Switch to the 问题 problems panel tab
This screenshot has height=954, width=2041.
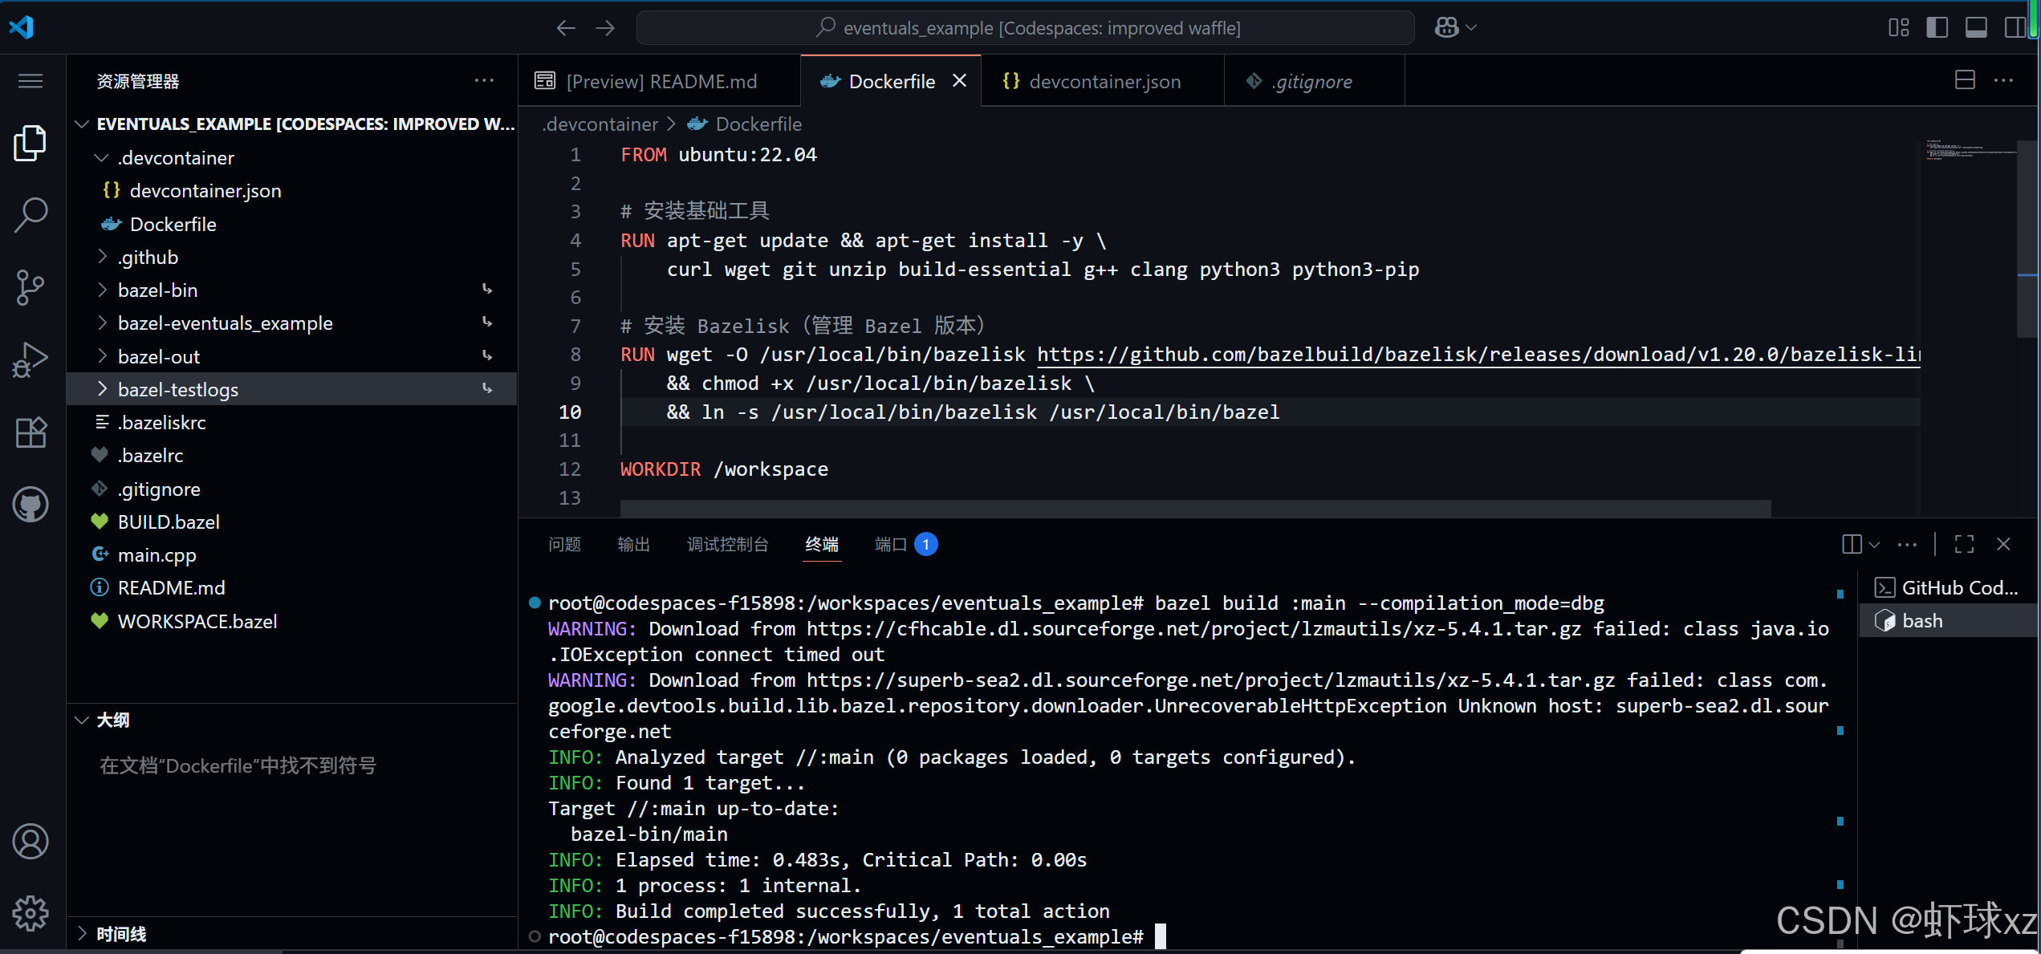click(x=565, y=545)
